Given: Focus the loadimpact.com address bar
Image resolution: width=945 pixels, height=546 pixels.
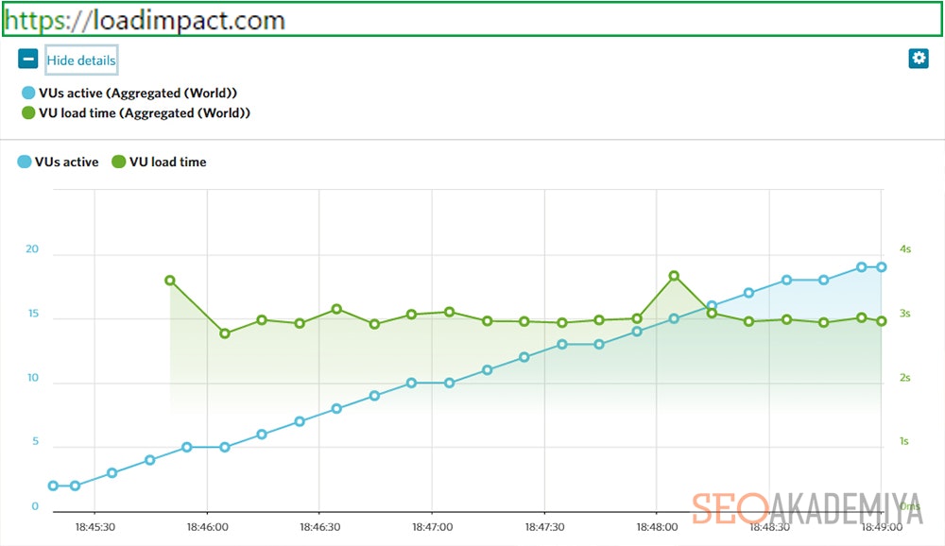Looking at the screenshot, I should click(x=472, y=19).
